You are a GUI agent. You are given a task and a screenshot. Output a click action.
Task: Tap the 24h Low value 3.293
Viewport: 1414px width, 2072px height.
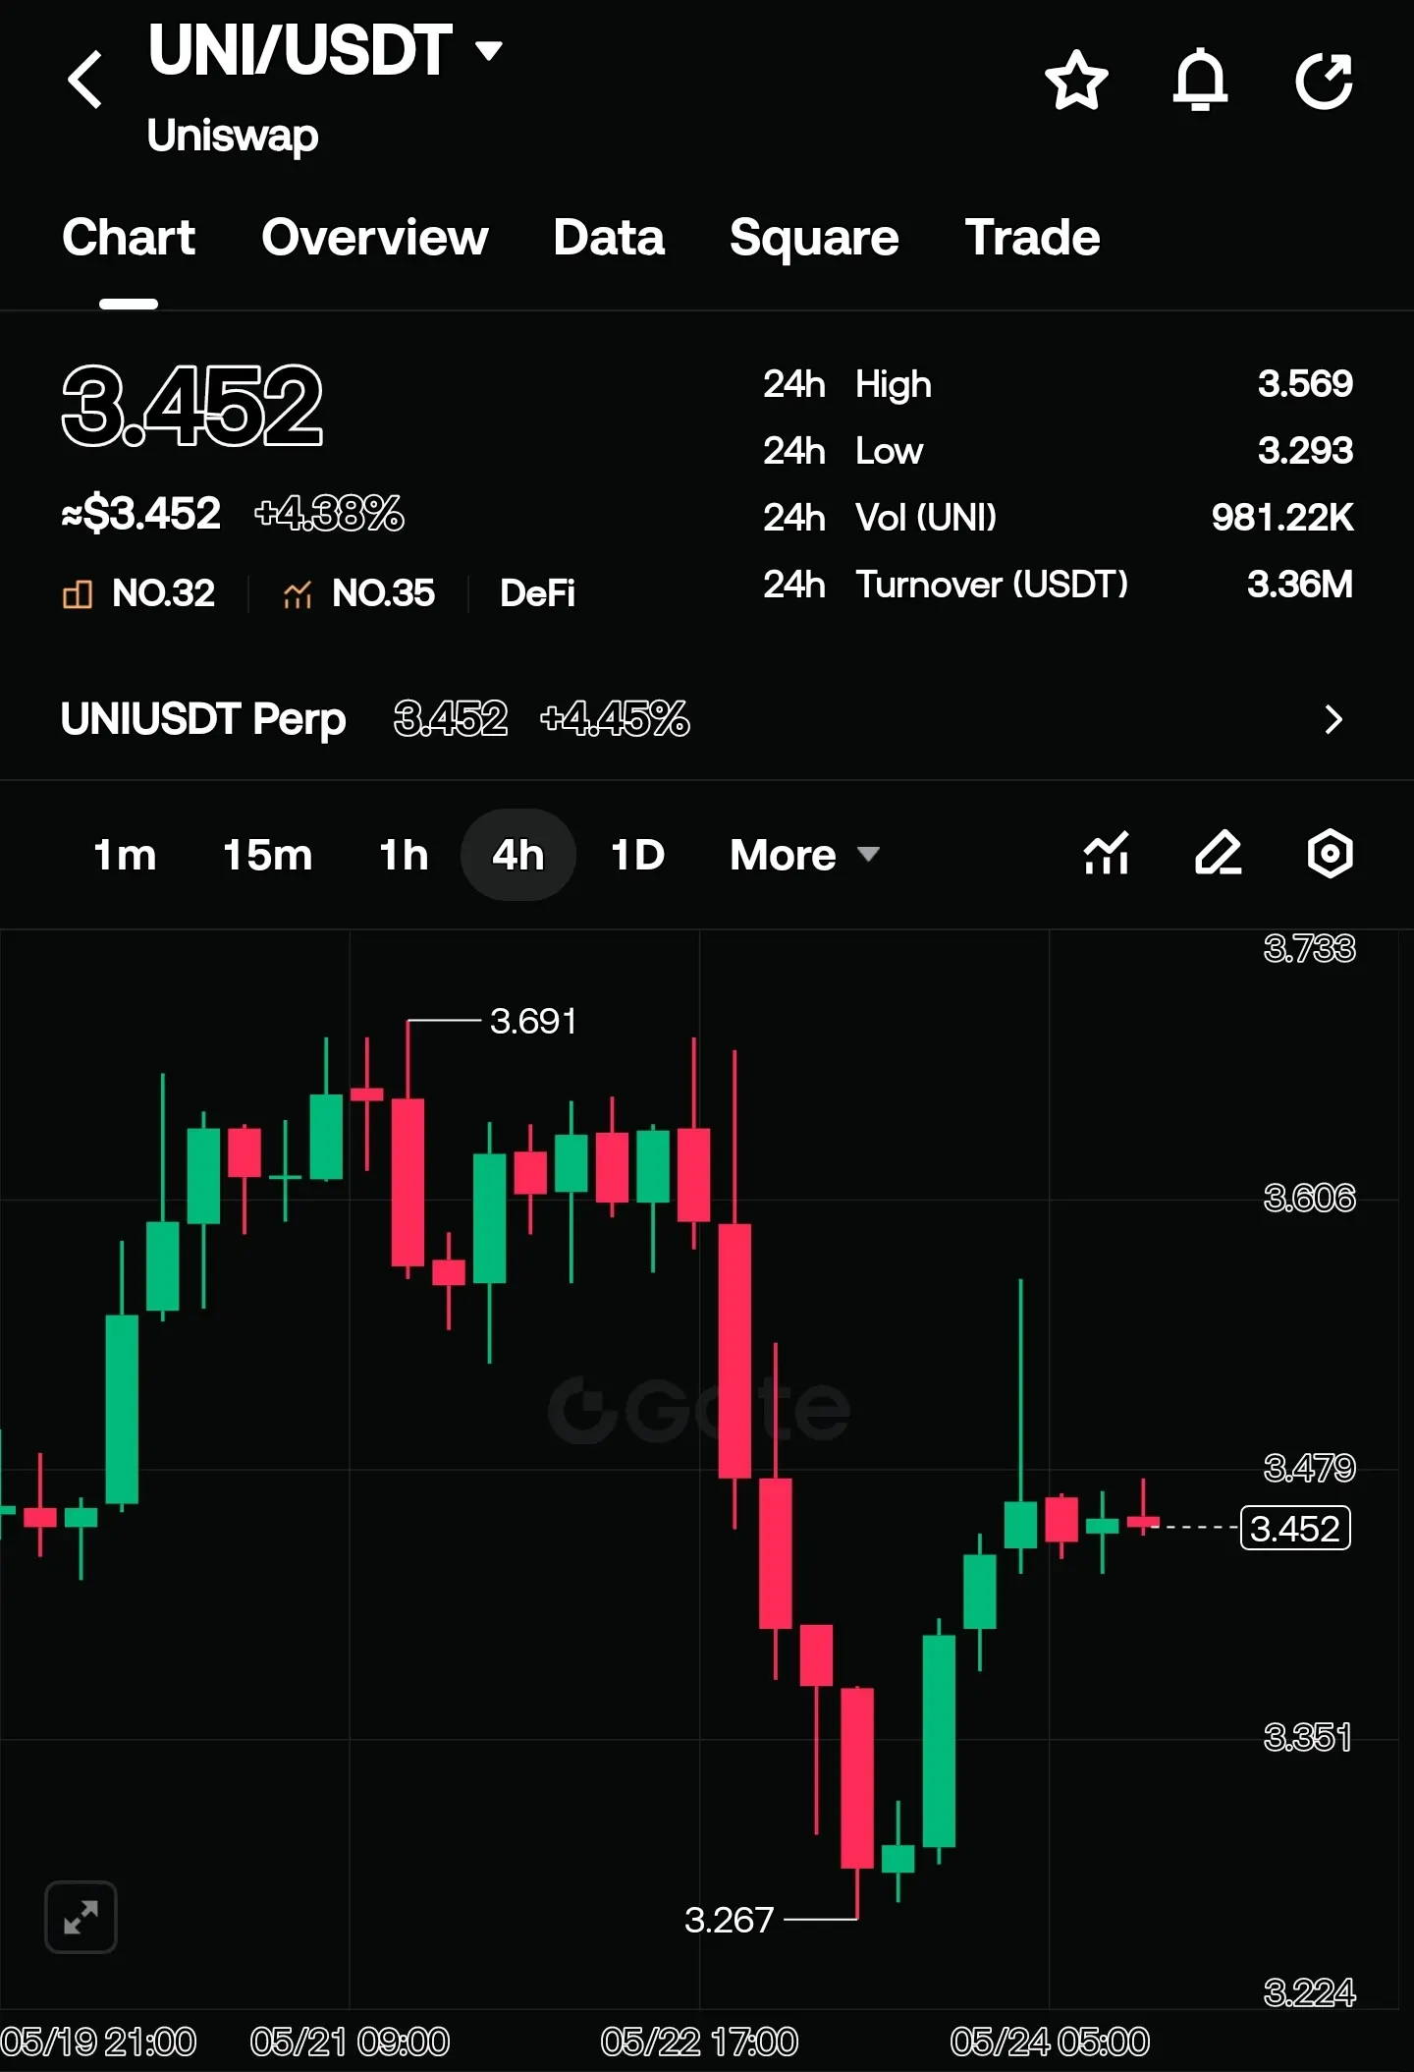tap(1305, 451)
